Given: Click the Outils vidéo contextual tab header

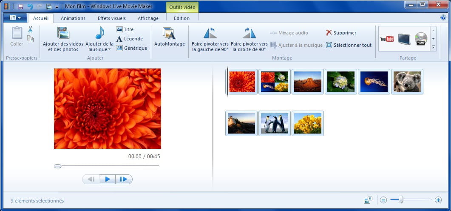Looking at the screenshot, I should [182, 7].
